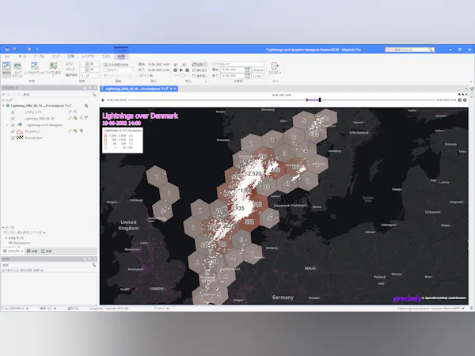Toggle unchecked step checkbox in ribbon adjust group
This screenshot has height=356, width=475.
pos(105,70)
